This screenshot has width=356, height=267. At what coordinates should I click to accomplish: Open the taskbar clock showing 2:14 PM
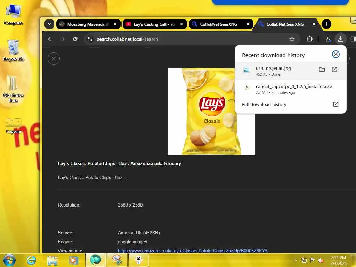point(339,260)
